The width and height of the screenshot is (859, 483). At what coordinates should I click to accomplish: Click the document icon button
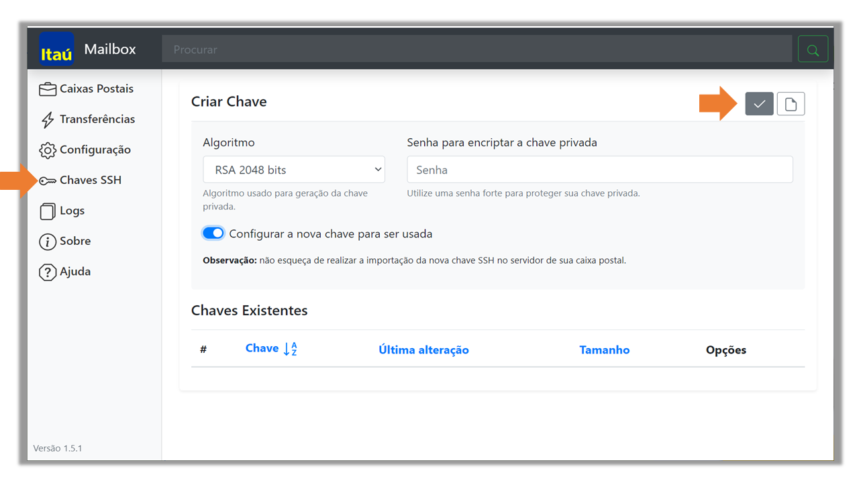pos(791,104)
